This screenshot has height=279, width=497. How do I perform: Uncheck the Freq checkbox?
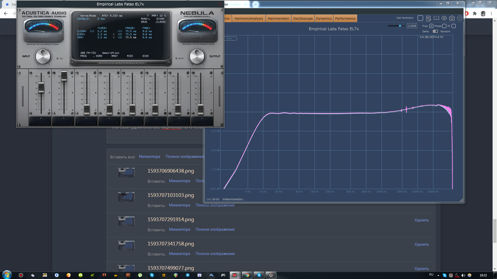click(x=431, y=26)
